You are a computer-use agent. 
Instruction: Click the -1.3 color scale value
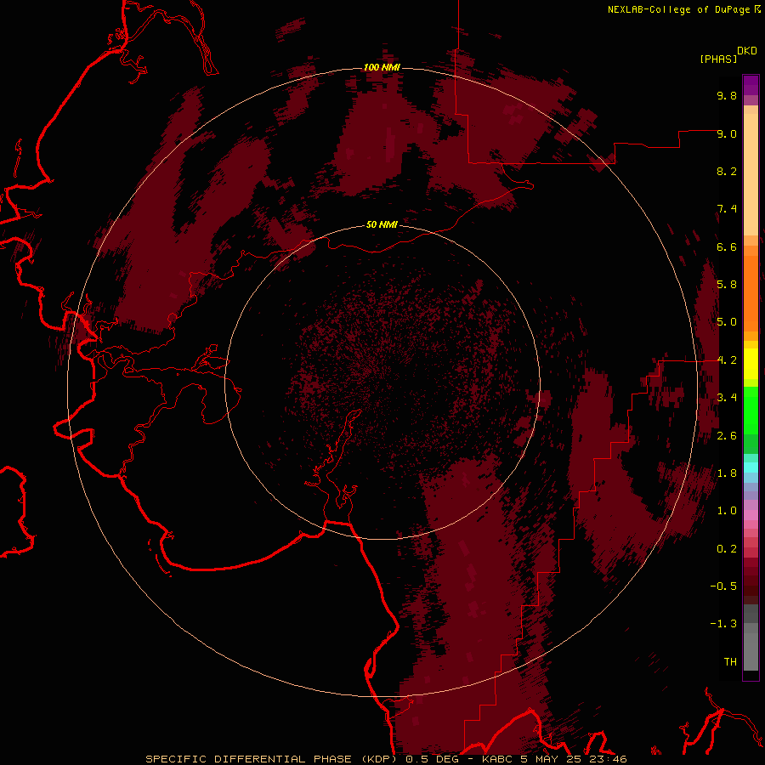[723, 624]
